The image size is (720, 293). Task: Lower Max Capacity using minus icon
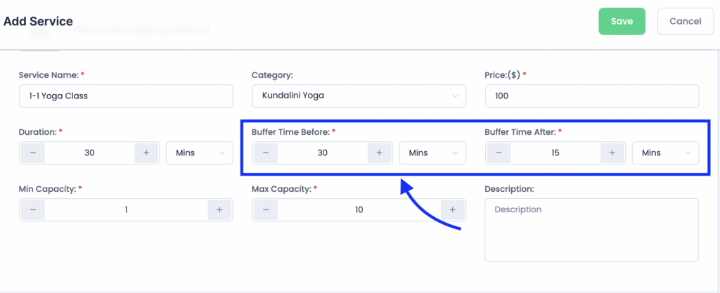266,209
